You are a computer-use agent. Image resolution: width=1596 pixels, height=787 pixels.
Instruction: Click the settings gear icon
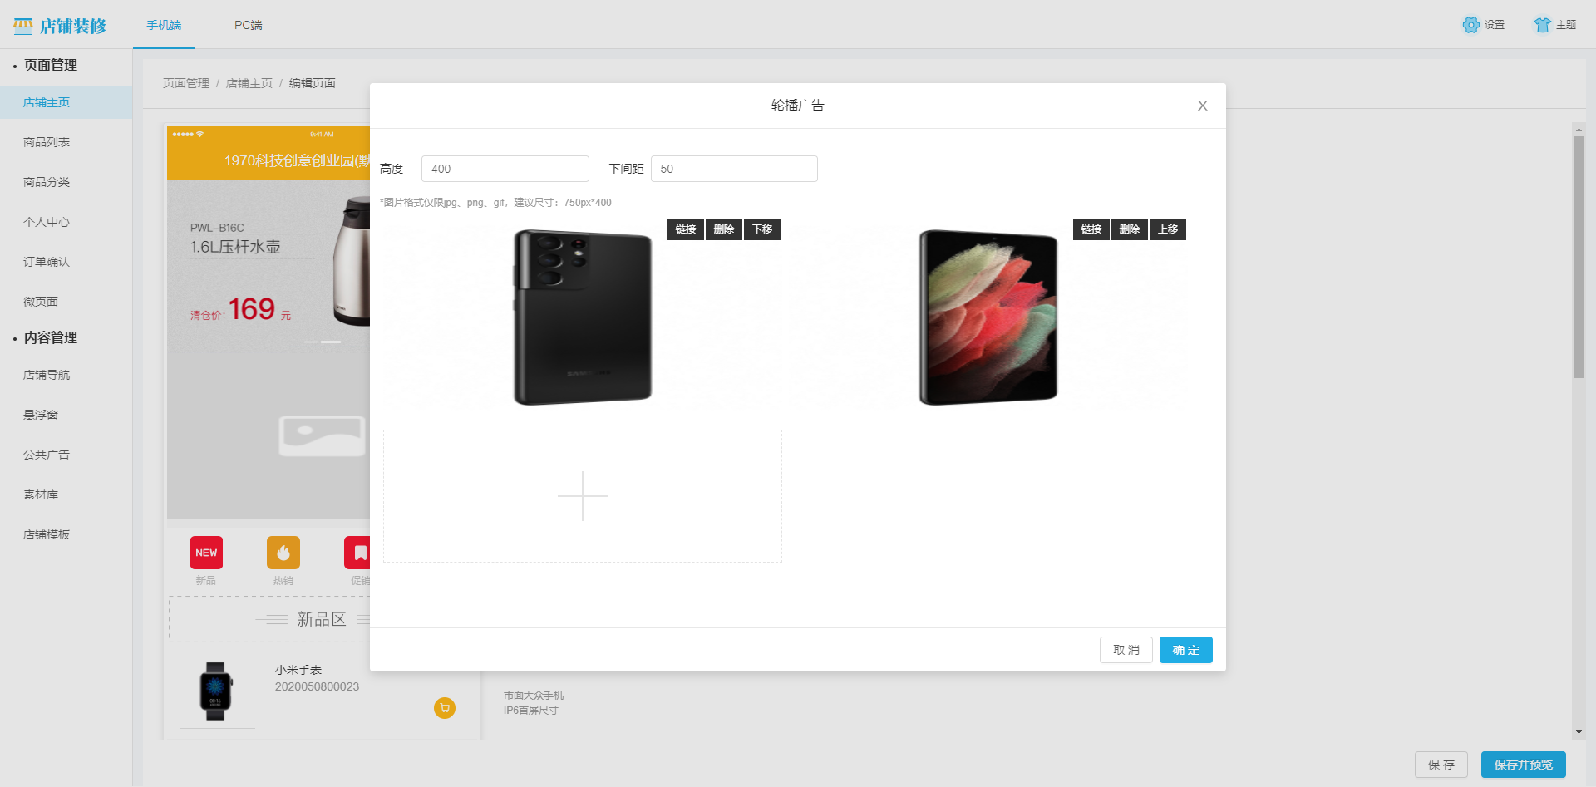pyautogui.click(x=1470, y=25)
